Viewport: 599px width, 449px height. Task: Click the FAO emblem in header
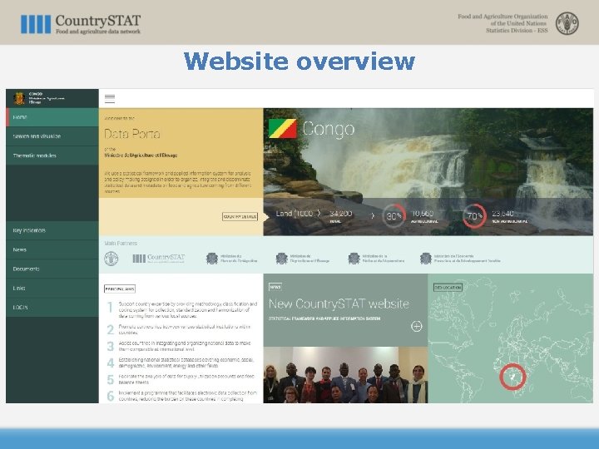coord(567,23)
